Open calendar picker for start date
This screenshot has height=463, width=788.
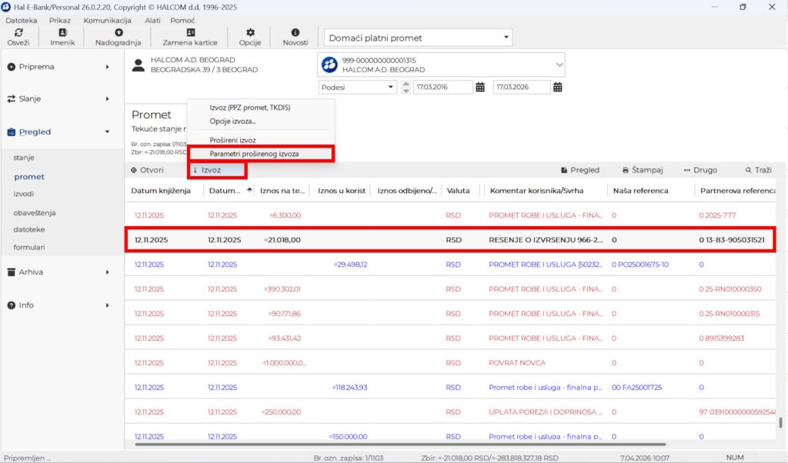point(480,87)
